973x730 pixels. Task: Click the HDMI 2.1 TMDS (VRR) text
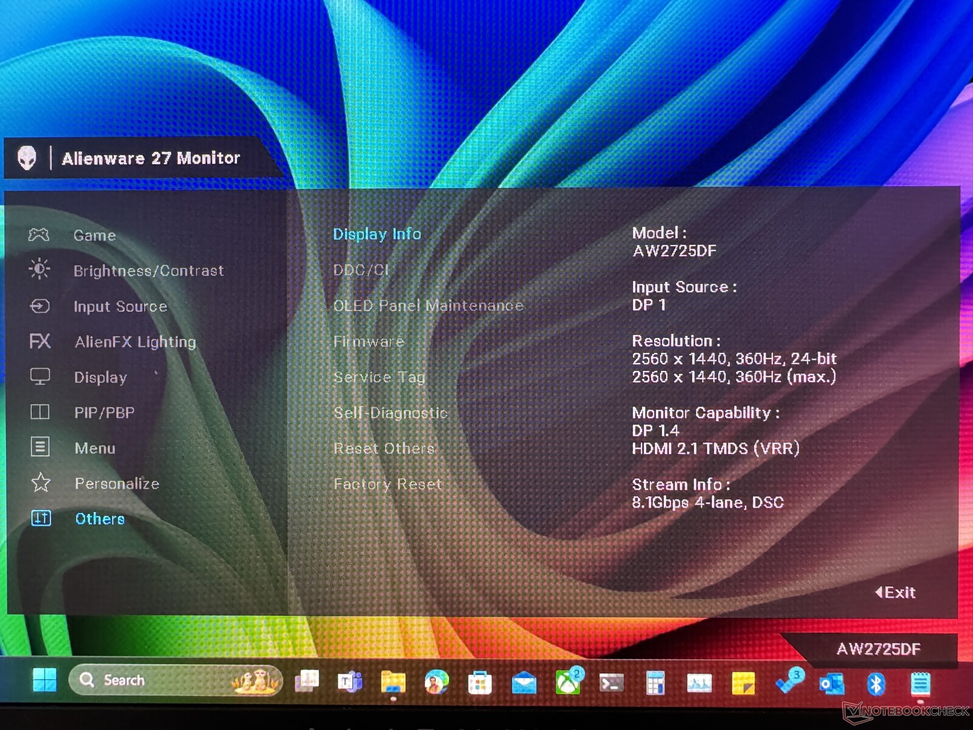point(716,448)
